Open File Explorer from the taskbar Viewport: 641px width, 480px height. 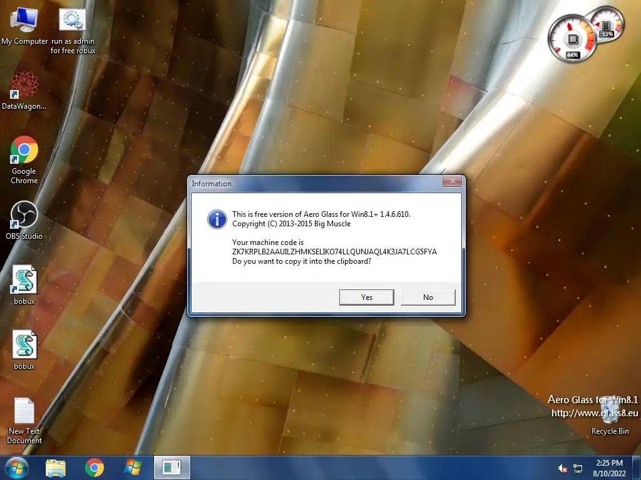coord(56,467)
